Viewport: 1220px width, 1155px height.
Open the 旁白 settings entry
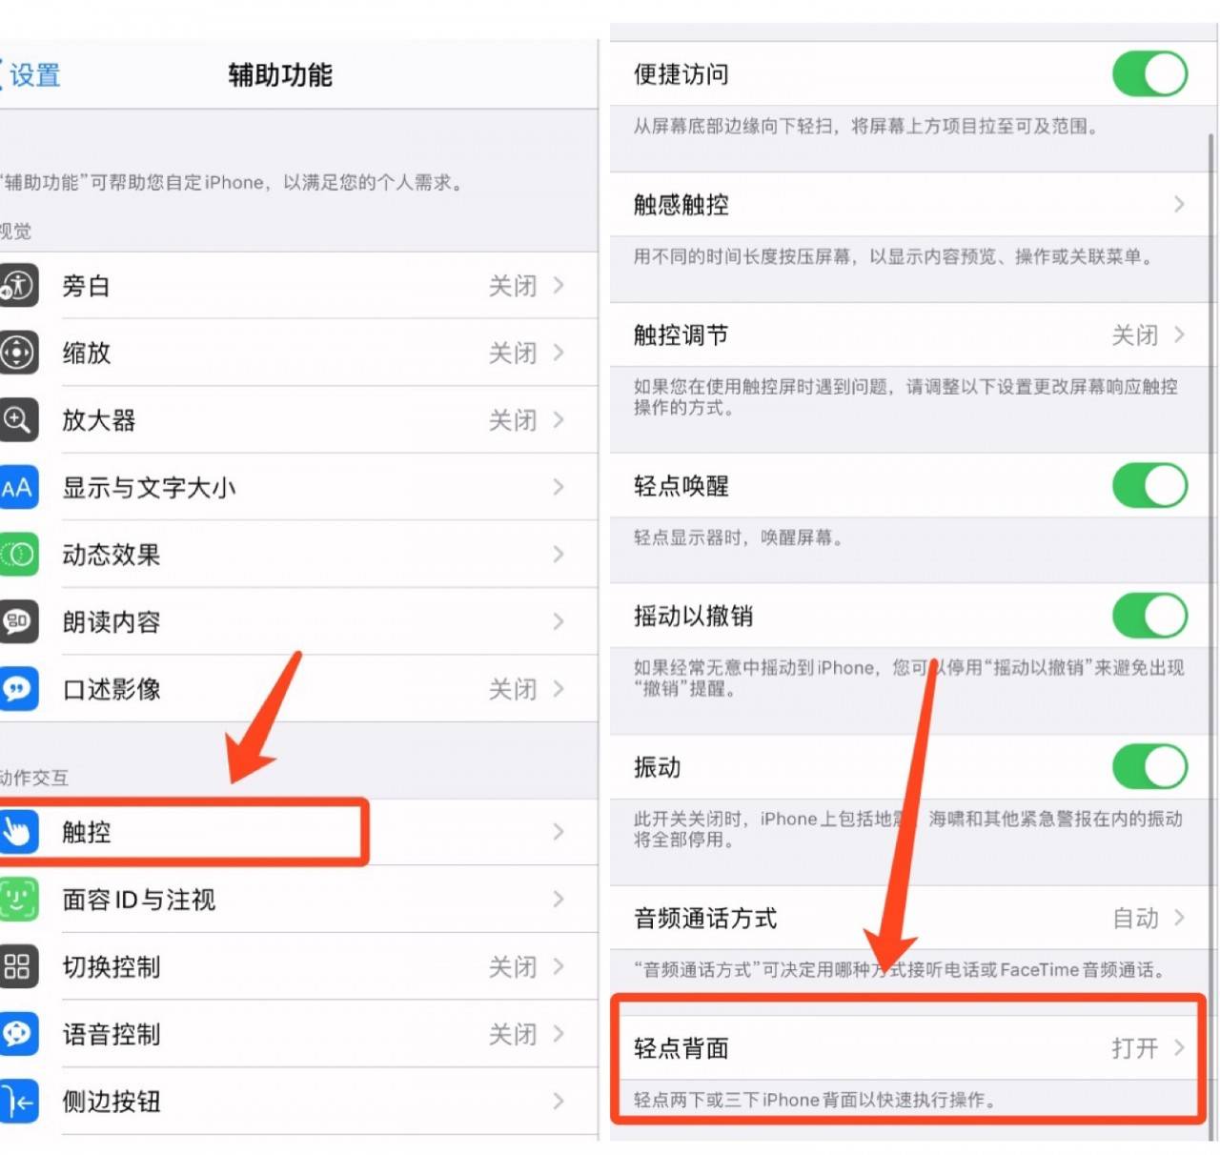(298, 285)
